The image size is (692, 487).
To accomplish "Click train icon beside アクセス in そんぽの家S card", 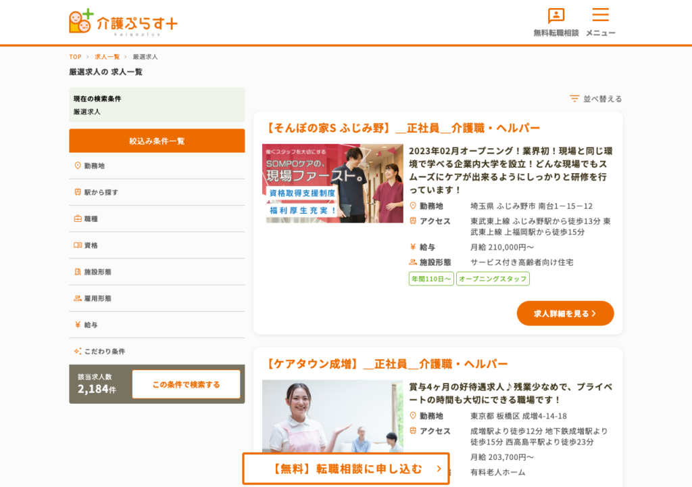I will (x=413, y=221).
